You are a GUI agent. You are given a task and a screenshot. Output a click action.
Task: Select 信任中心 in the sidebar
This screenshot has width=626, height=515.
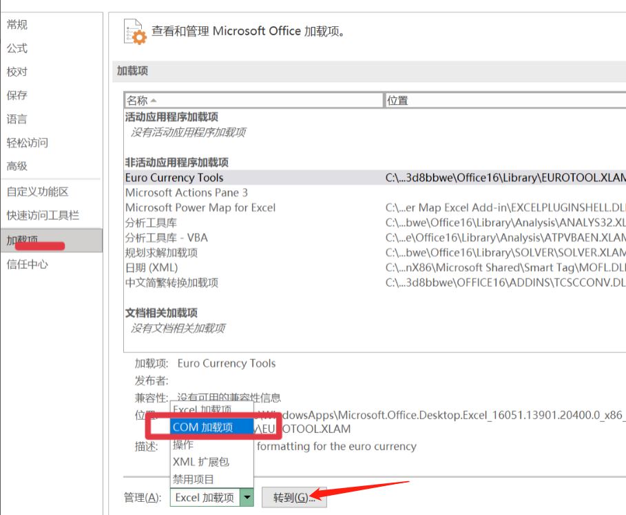[28, 264]
